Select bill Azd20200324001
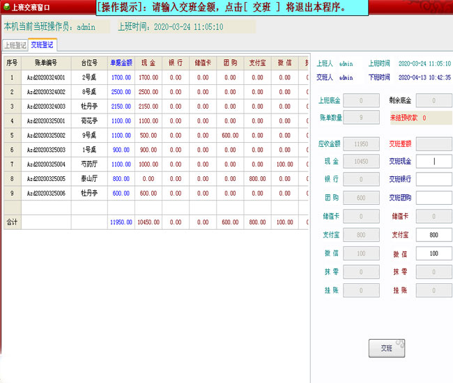This screenshot has height=383, width=453. coord(46,77)
